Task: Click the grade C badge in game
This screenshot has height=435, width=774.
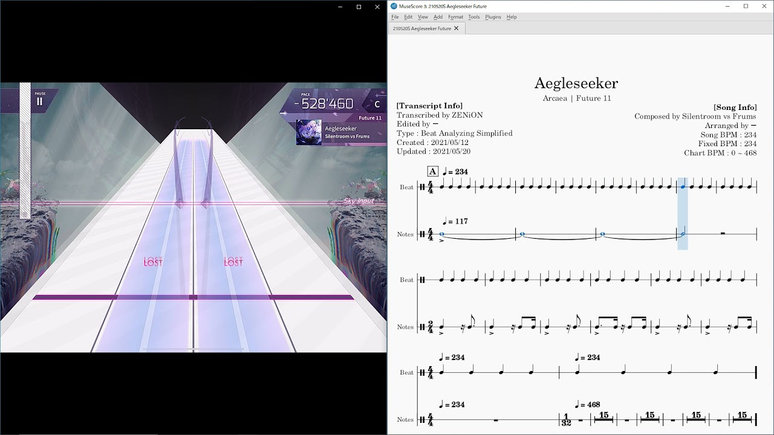Action: [x=377, y=104]
